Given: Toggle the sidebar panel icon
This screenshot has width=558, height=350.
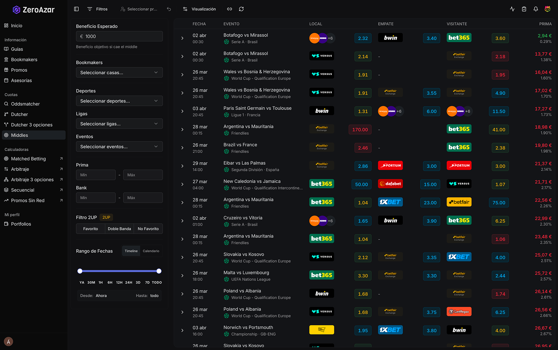Looking at the screenshot, I should (x=76, y=9).
